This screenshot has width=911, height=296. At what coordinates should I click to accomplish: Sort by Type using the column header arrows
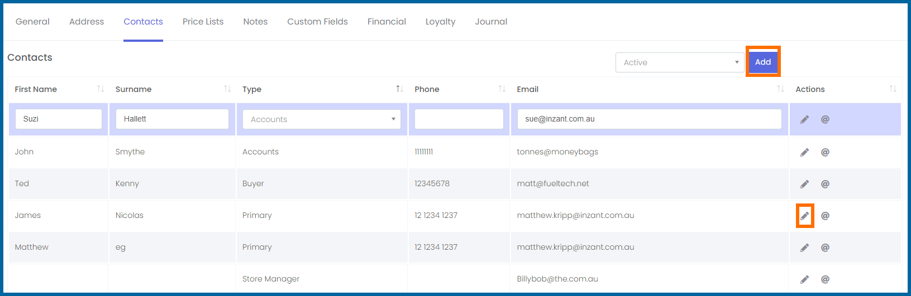click(399, 89)
